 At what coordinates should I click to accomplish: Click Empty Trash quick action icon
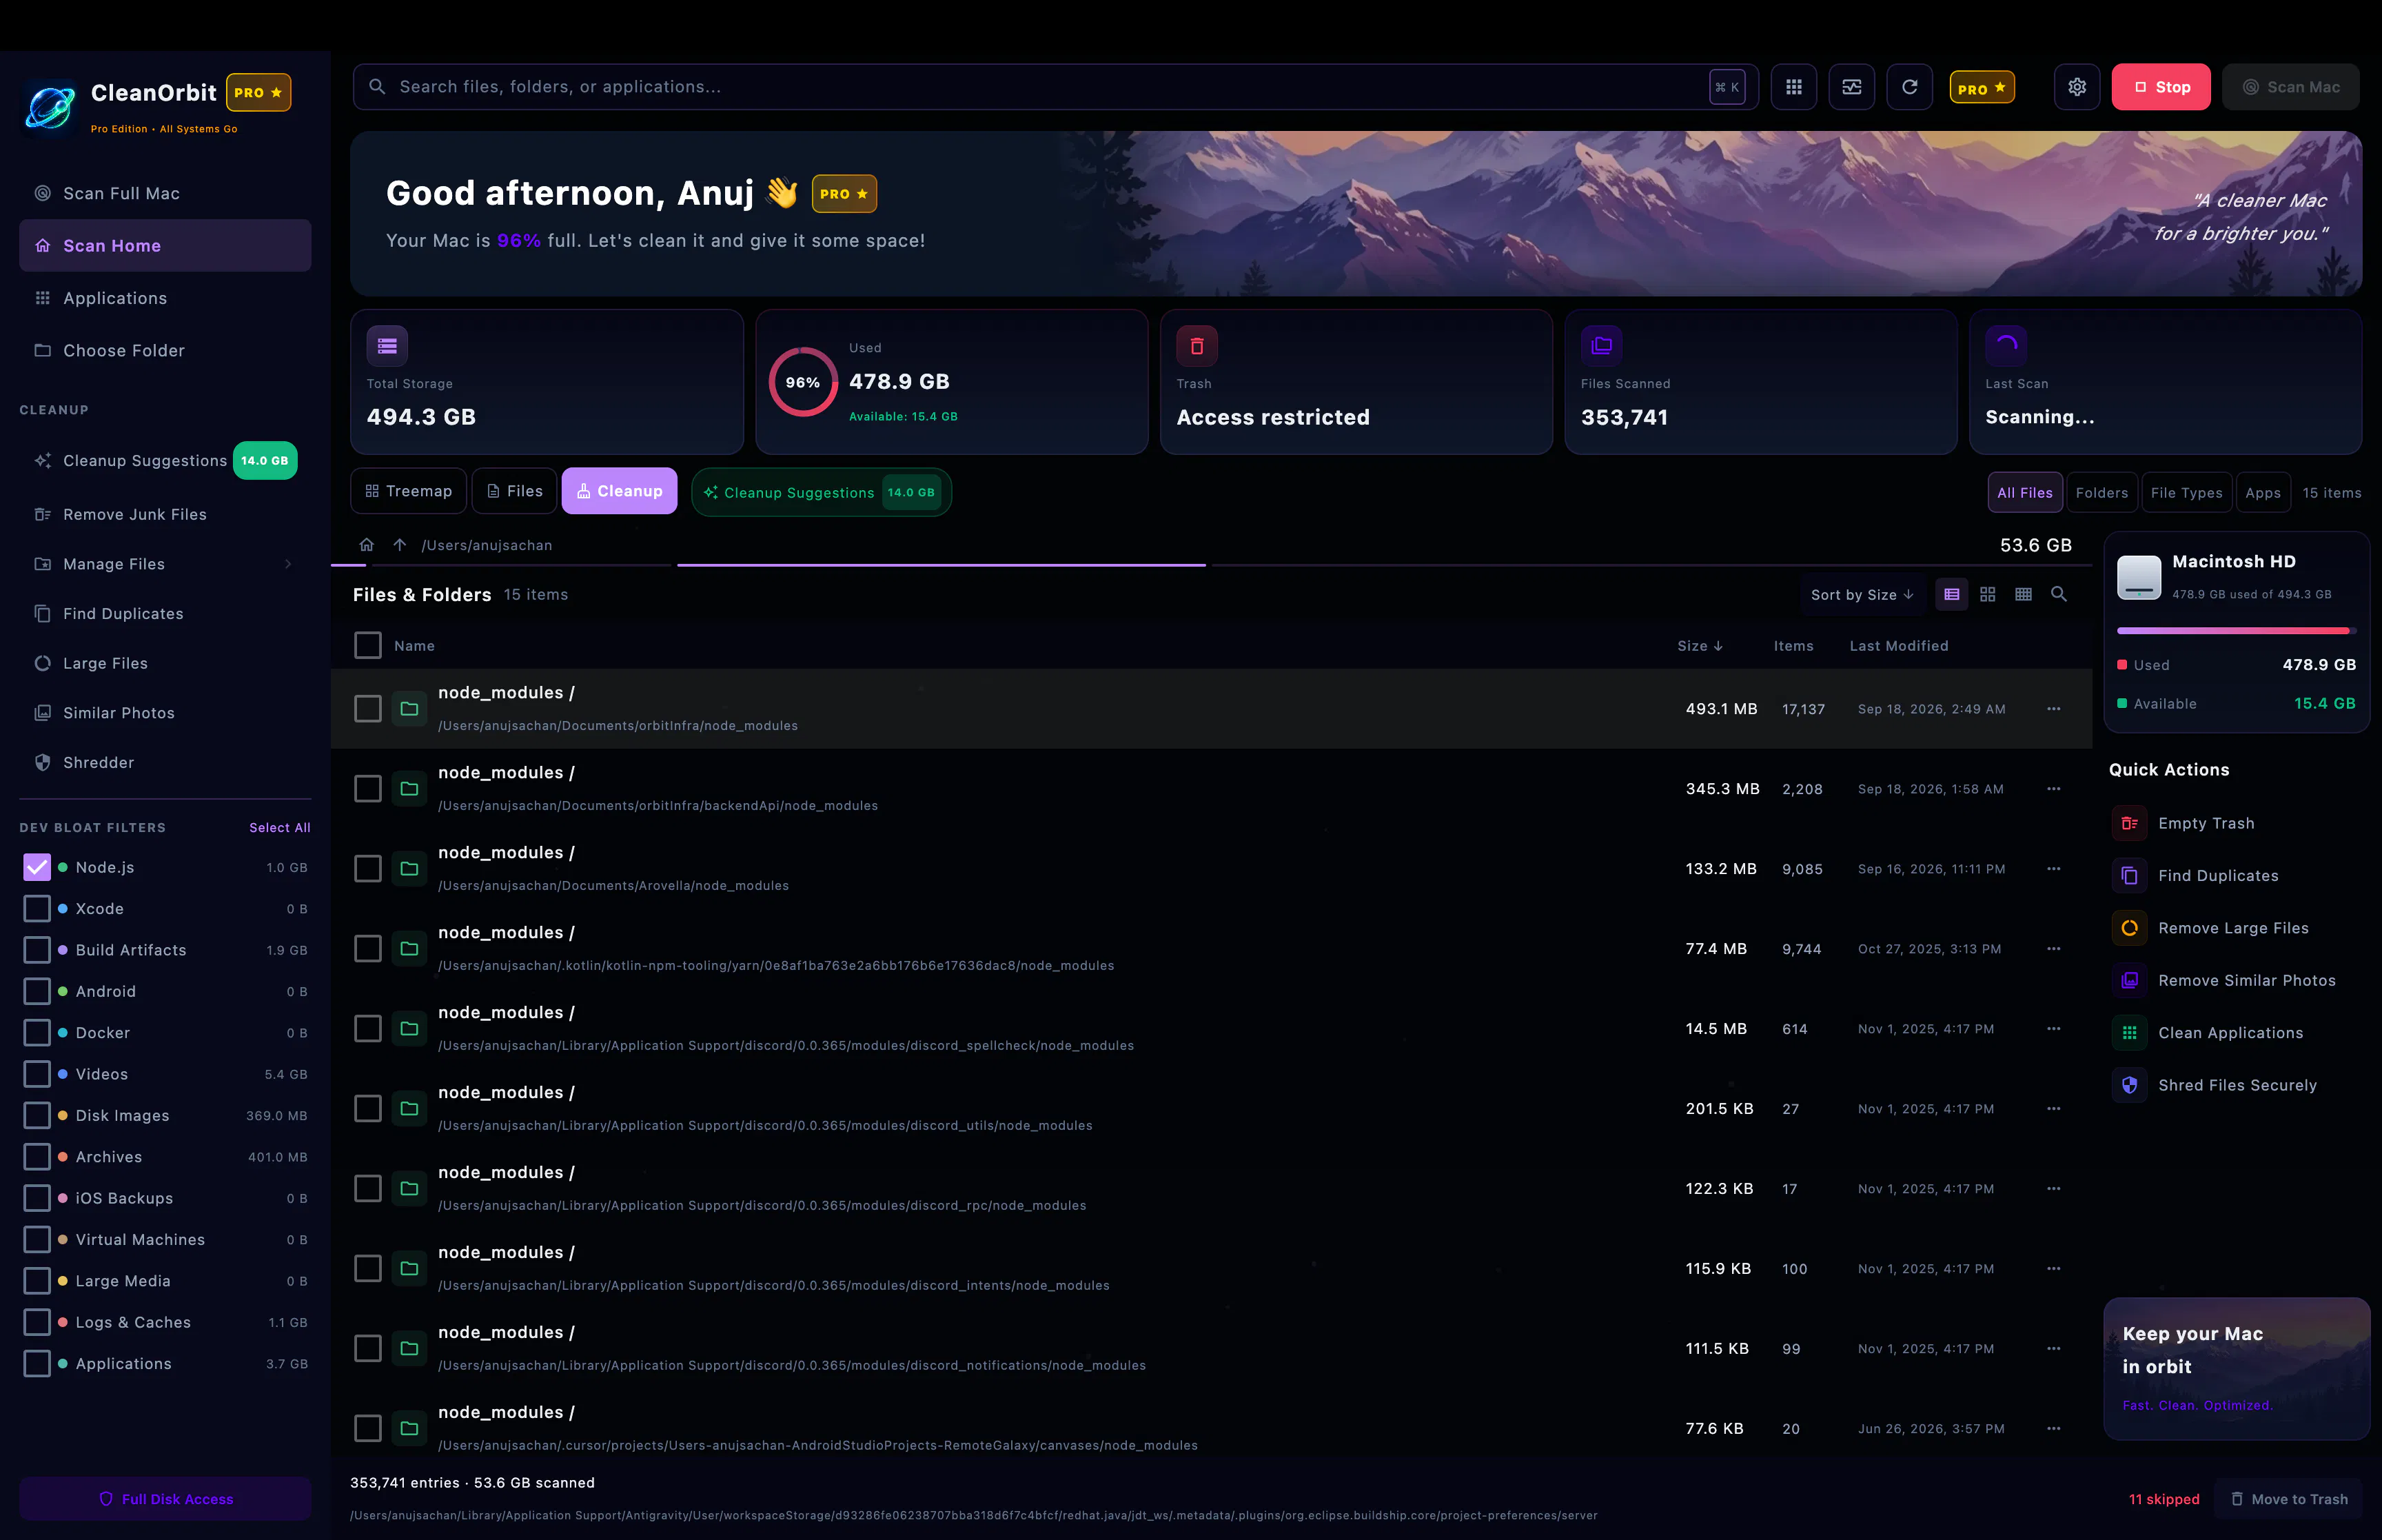[2129, 823]
